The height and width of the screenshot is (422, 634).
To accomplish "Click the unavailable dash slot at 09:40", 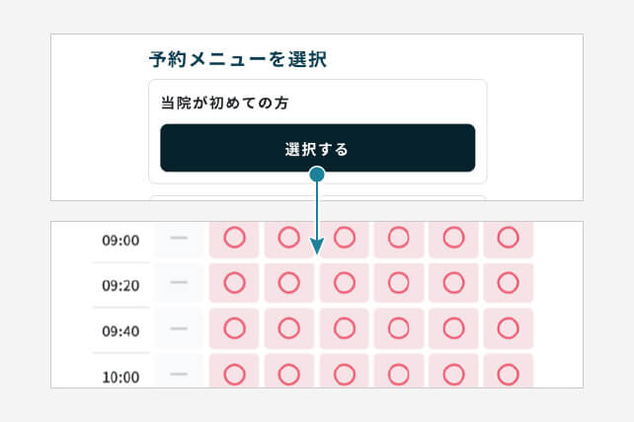I will pyautogui.click(x=179, y=329).
